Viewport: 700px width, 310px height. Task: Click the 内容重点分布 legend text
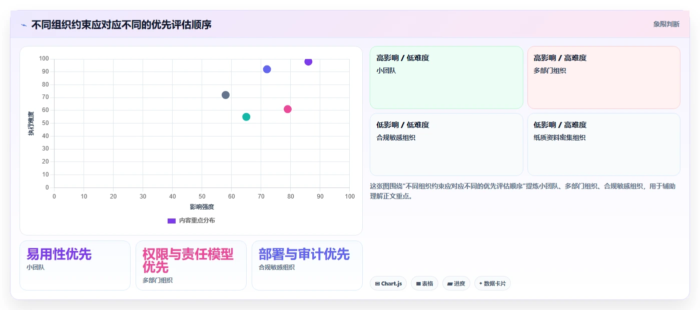point(197,220)
